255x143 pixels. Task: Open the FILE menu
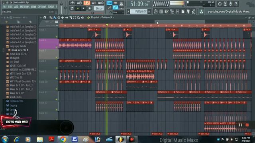(4, 7)
